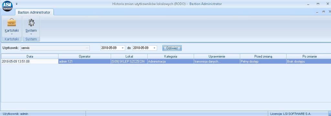Expand the start date dropdown calendar

point(123,48)
